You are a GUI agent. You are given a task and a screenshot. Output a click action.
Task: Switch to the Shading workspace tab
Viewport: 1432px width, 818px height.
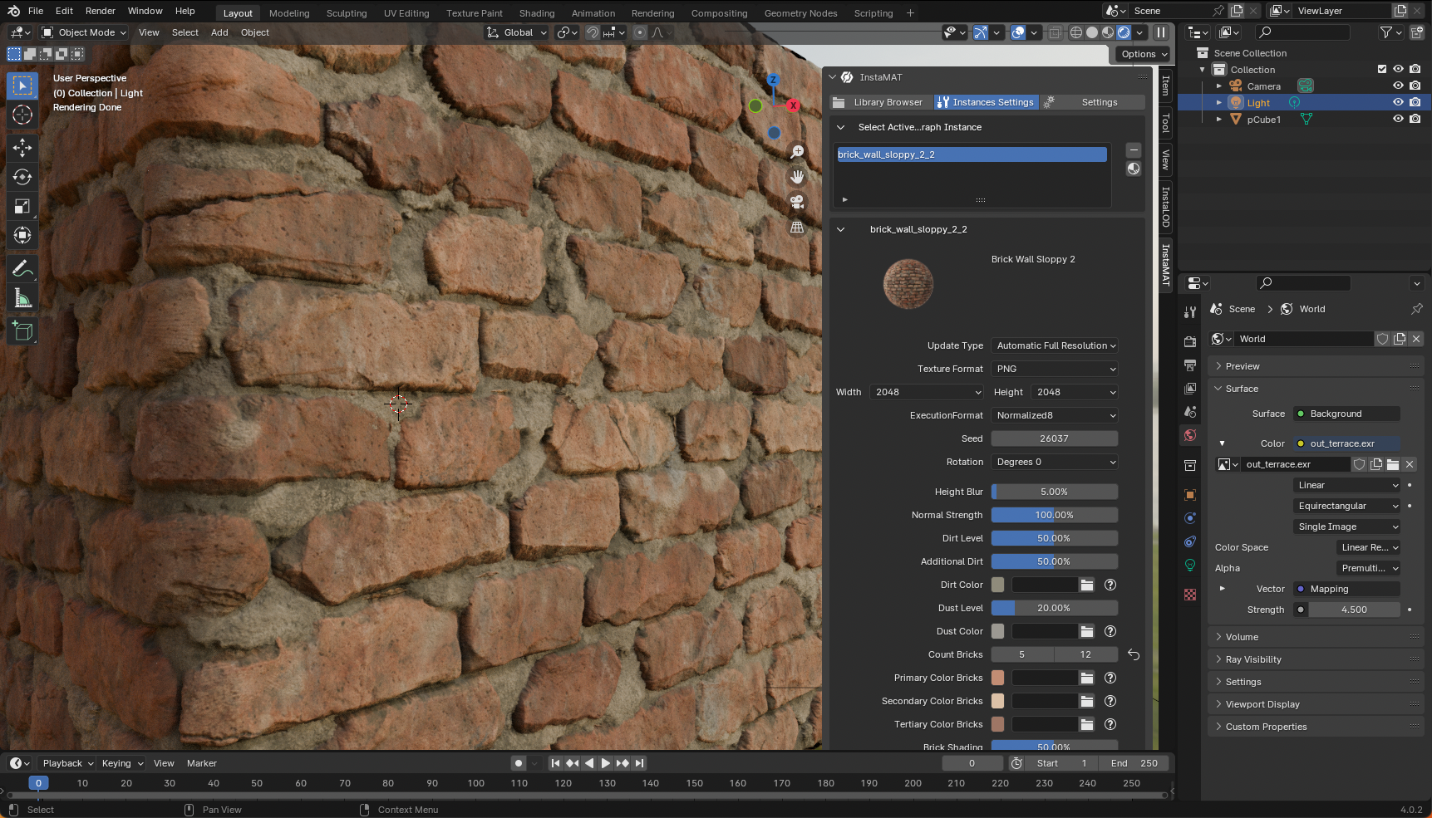point(537,13)
